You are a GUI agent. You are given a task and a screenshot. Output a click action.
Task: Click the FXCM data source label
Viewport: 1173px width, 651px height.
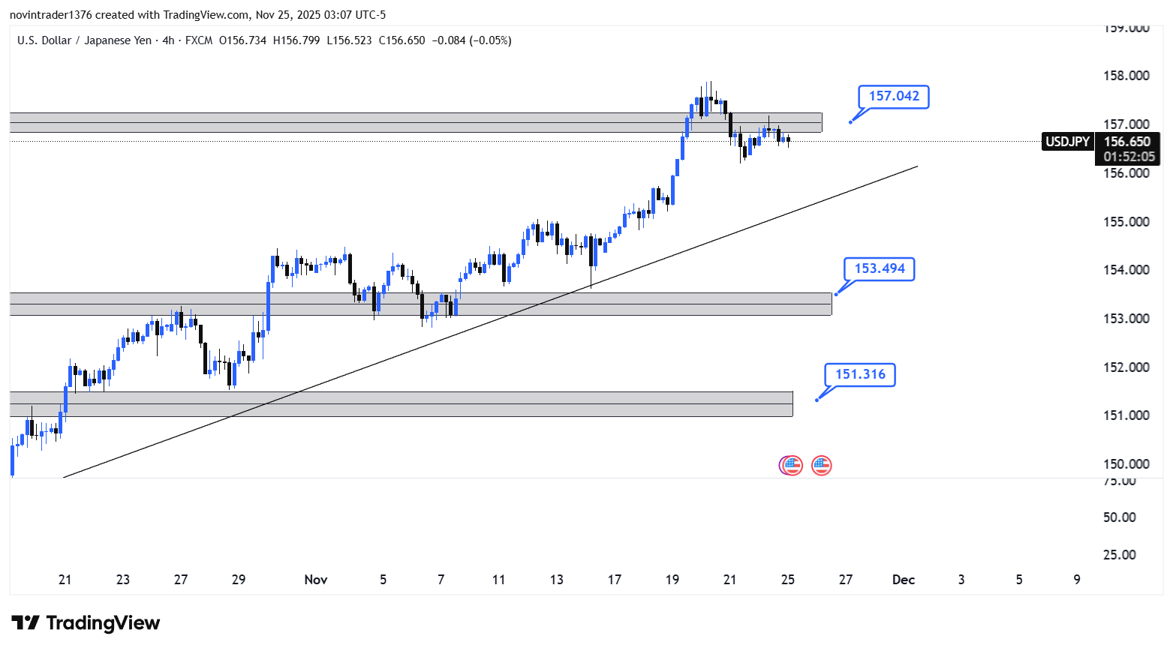199,40
